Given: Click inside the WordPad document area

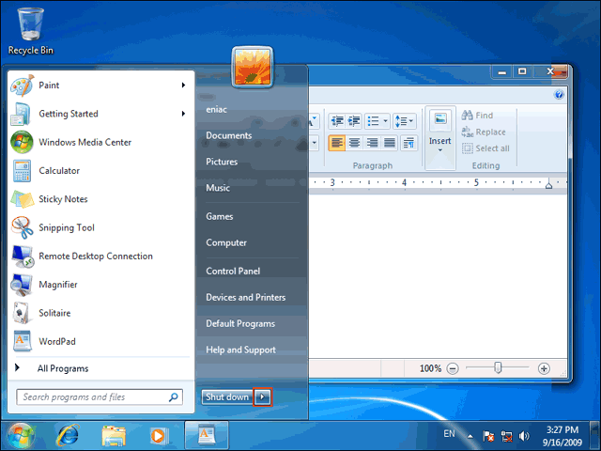Looking at the screenshot, I should [438, 276].
